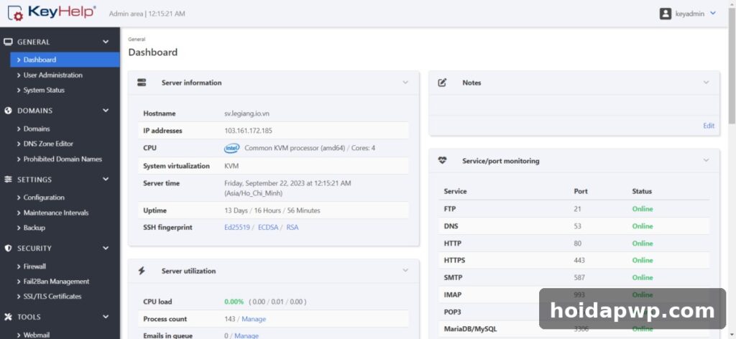Collapse the Service/port monitoring panel
This screenshot has width=736, height=339.
pos(706,160)
